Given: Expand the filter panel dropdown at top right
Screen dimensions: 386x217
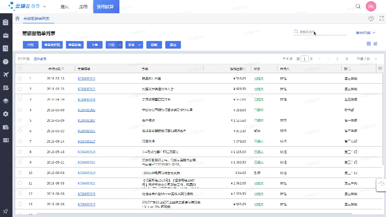Looking at the screenshot, I should (x=365, y=33).
